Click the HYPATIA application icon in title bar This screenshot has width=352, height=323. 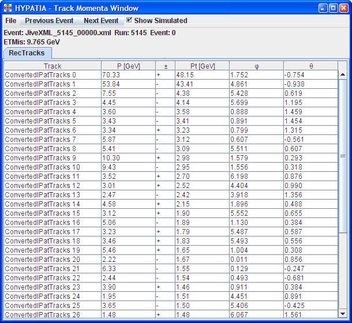point(8,8)
